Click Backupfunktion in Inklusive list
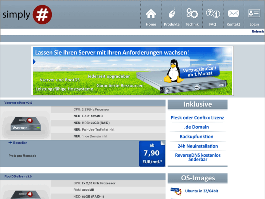 (x=196, y=137)
